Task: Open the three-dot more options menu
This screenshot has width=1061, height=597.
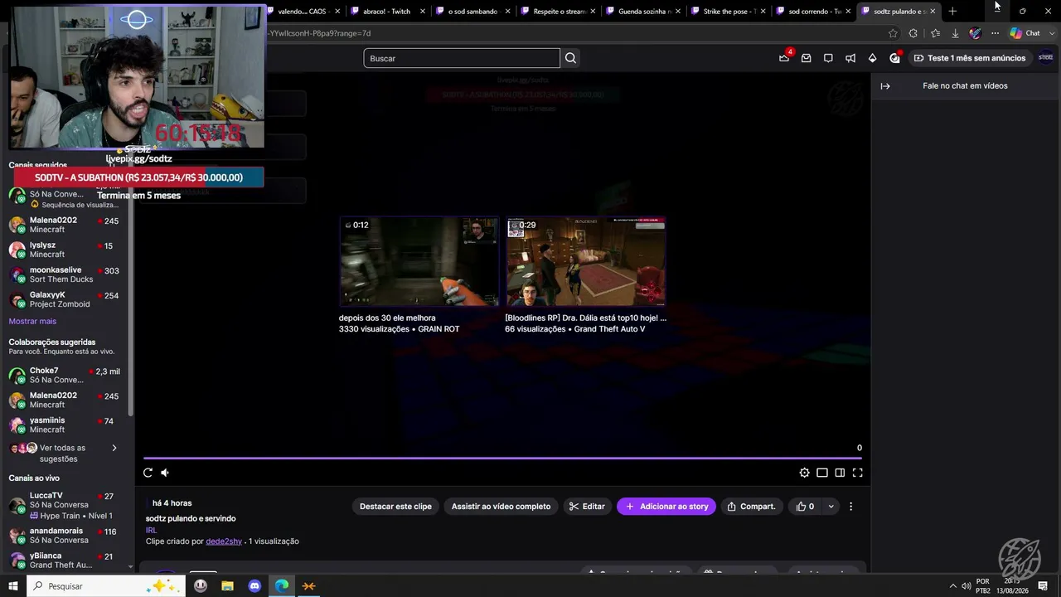Action: [x=850, y=507]
